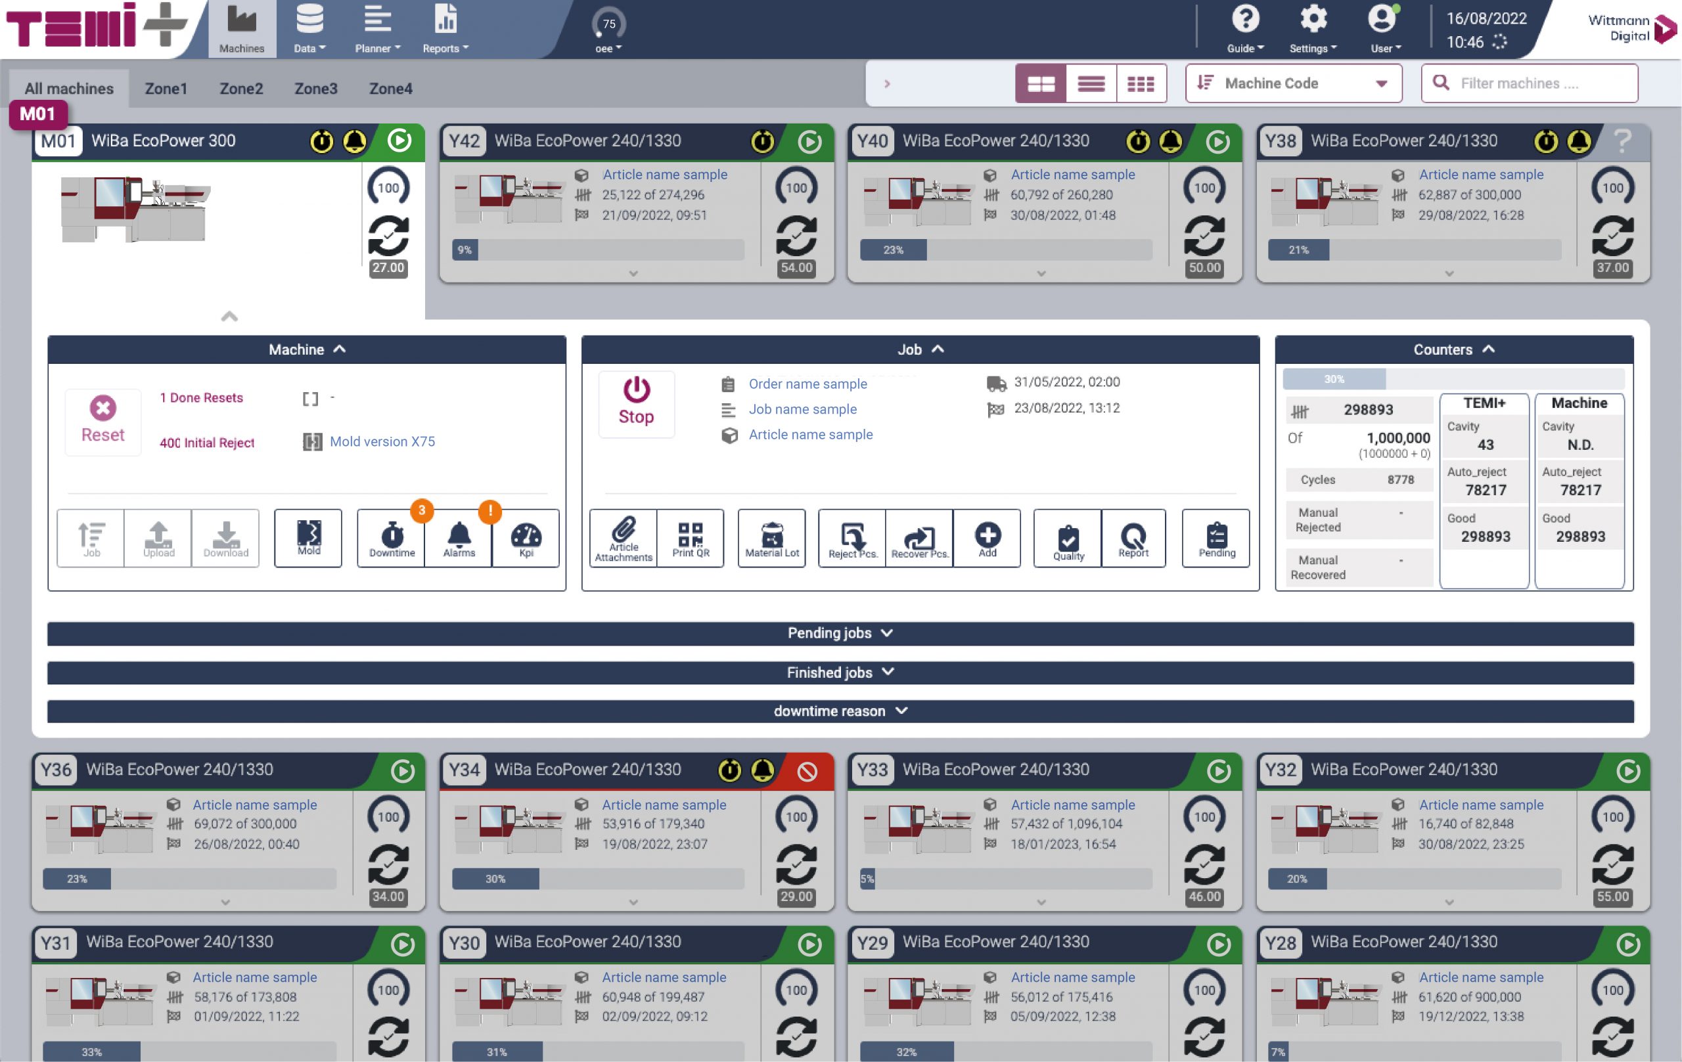The image size is (1682, 1062).
Task: Select the Zone4 tab
Action: click(x=390, y=89)
